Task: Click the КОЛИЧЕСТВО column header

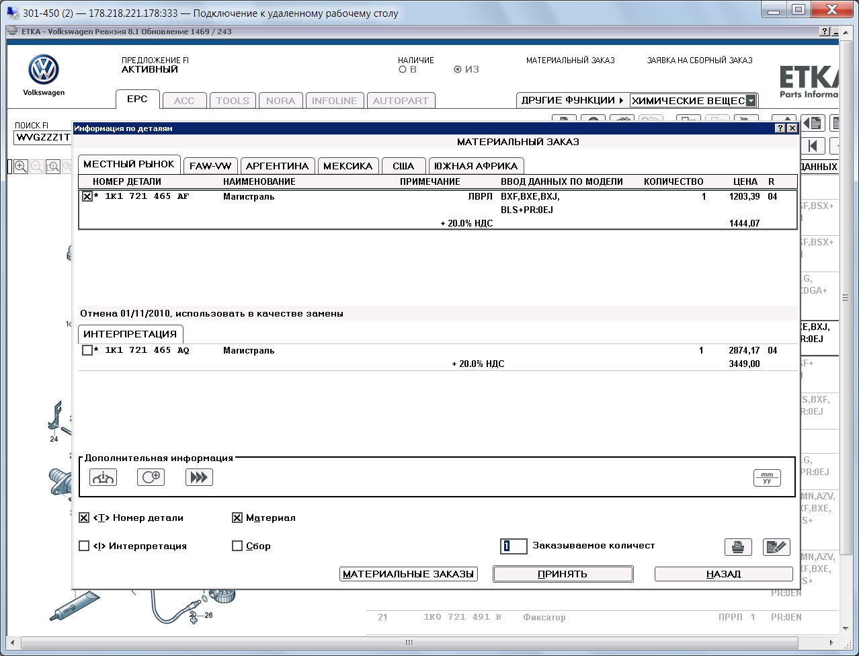Action: coord(673,181)
